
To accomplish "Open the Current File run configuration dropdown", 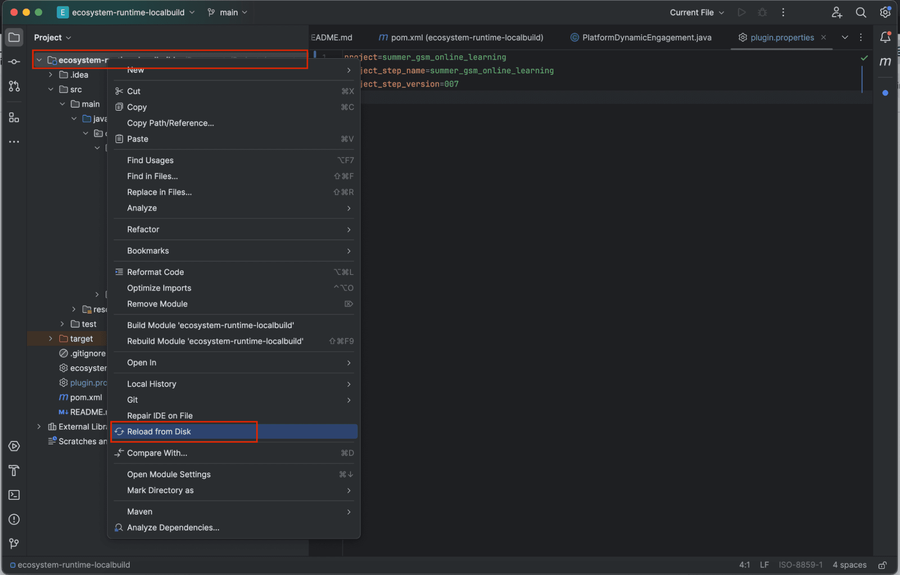I will tap(696, 13).
